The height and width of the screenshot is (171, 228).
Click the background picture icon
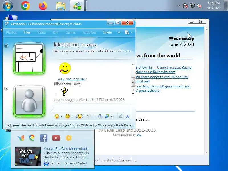coord(107,116)
